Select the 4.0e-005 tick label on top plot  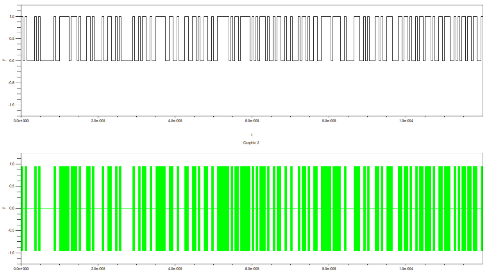coord(175,121)
